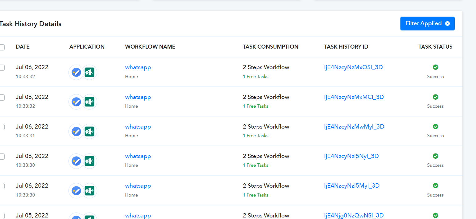Open whatsapp workflow in IjE4NzcyNzMwMyI_3D row

point(138,126)
